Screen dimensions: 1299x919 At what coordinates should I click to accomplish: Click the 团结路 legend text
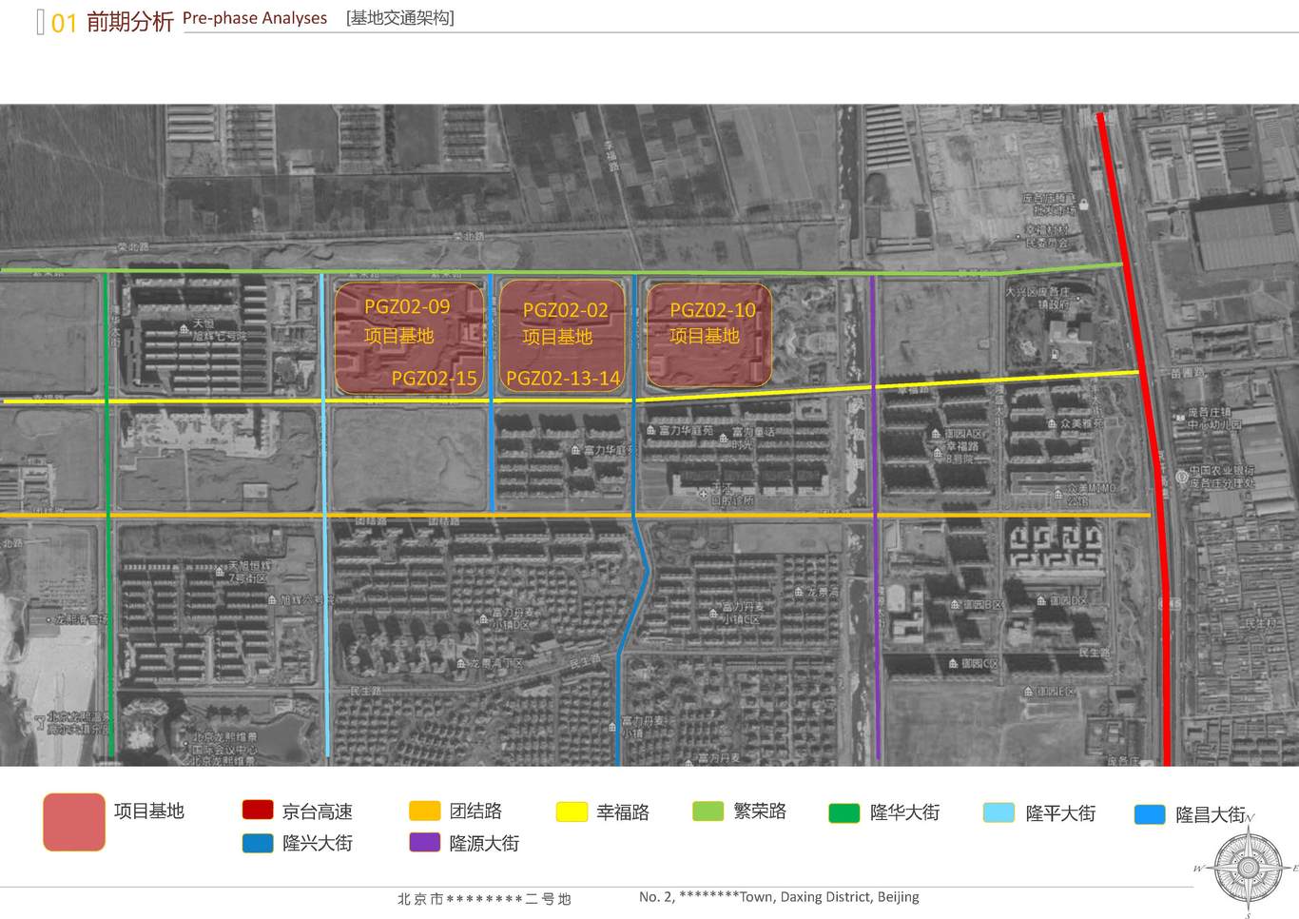(x=475, y=811)
